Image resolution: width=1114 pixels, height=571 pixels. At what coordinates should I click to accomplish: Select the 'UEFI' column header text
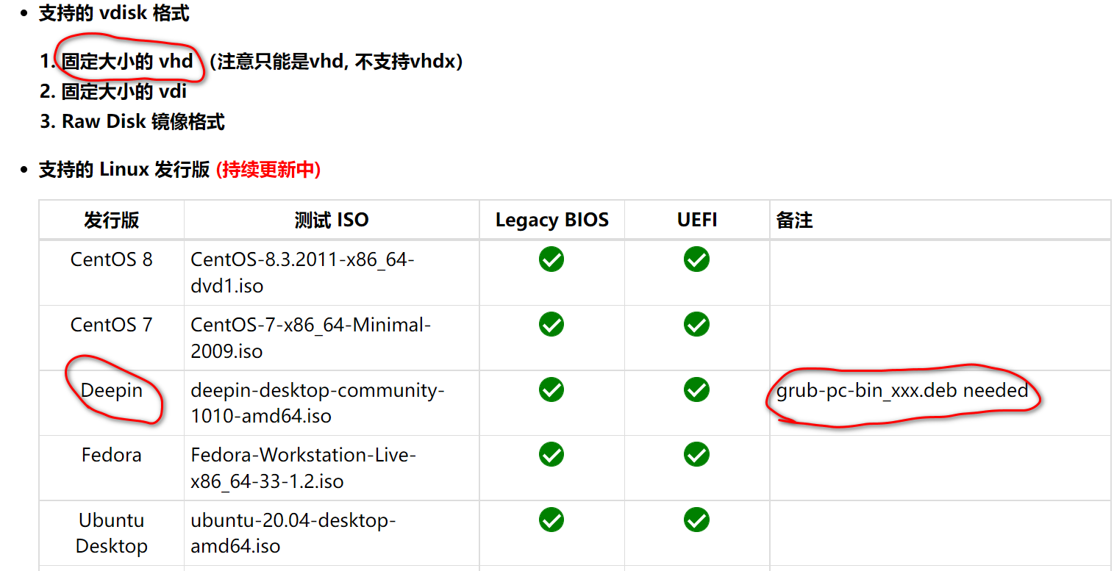(697, 220)
